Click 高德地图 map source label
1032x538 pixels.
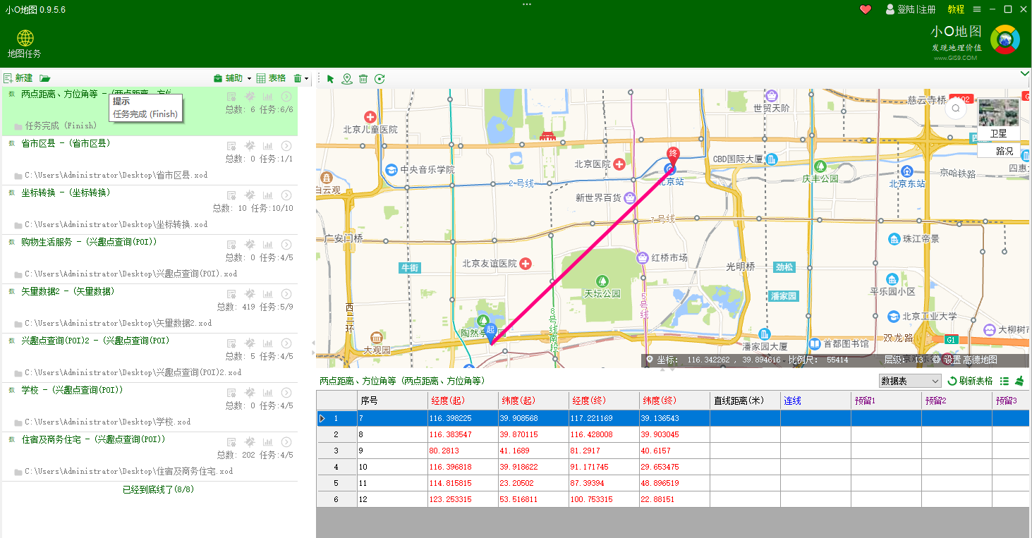pyautogui.click(x=981, y=360)
